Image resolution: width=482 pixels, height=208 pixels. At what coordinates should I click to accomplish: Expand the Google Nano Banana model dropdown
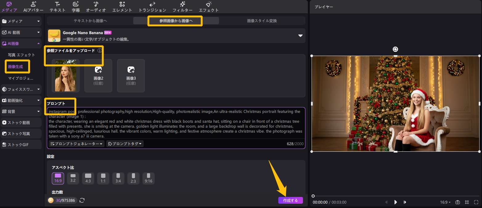[x=300, y=36]
